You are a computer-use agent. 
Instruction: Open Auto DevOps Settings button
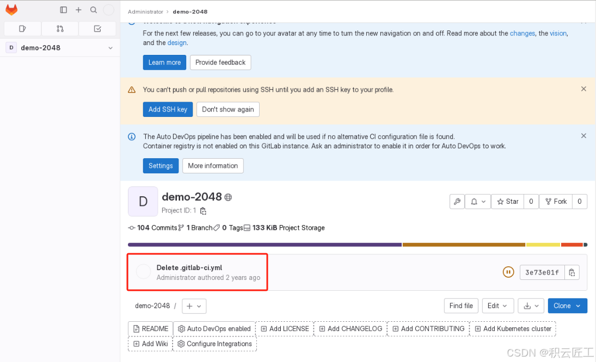[x=161, y=166]
